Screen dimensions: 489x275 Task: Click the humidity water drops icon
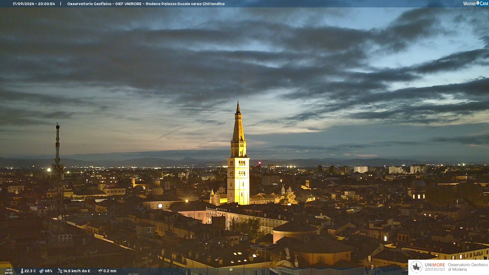[41, 271]
